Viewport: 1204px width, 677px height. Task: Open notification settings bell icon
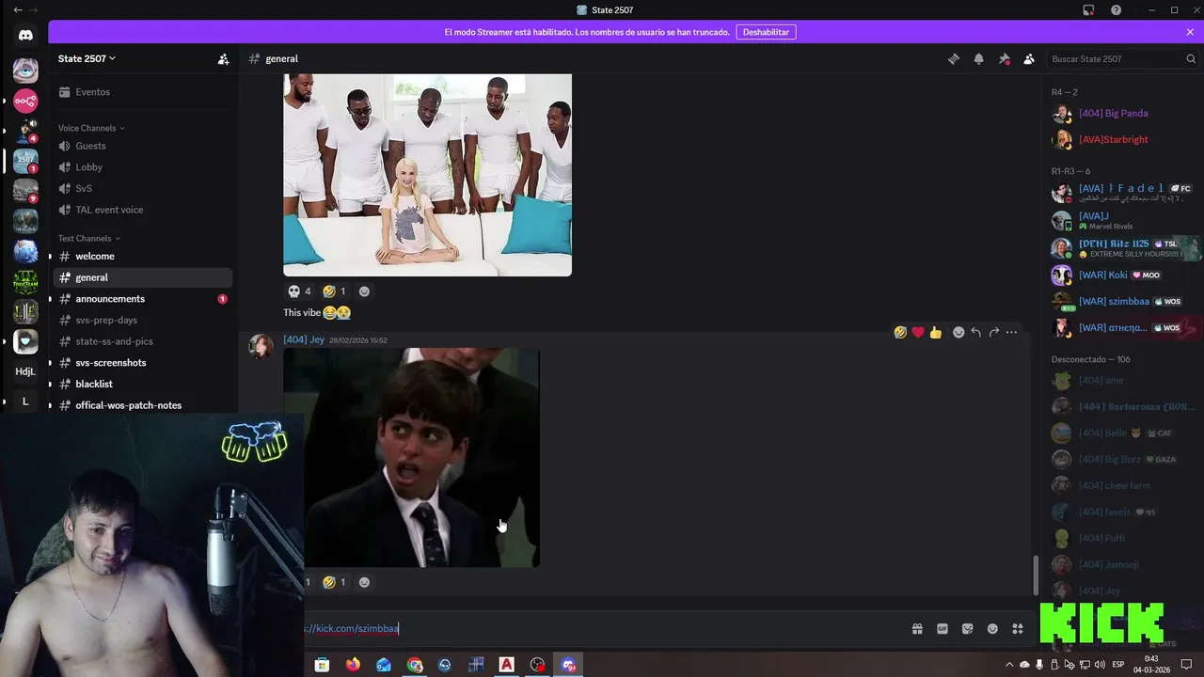978,58
